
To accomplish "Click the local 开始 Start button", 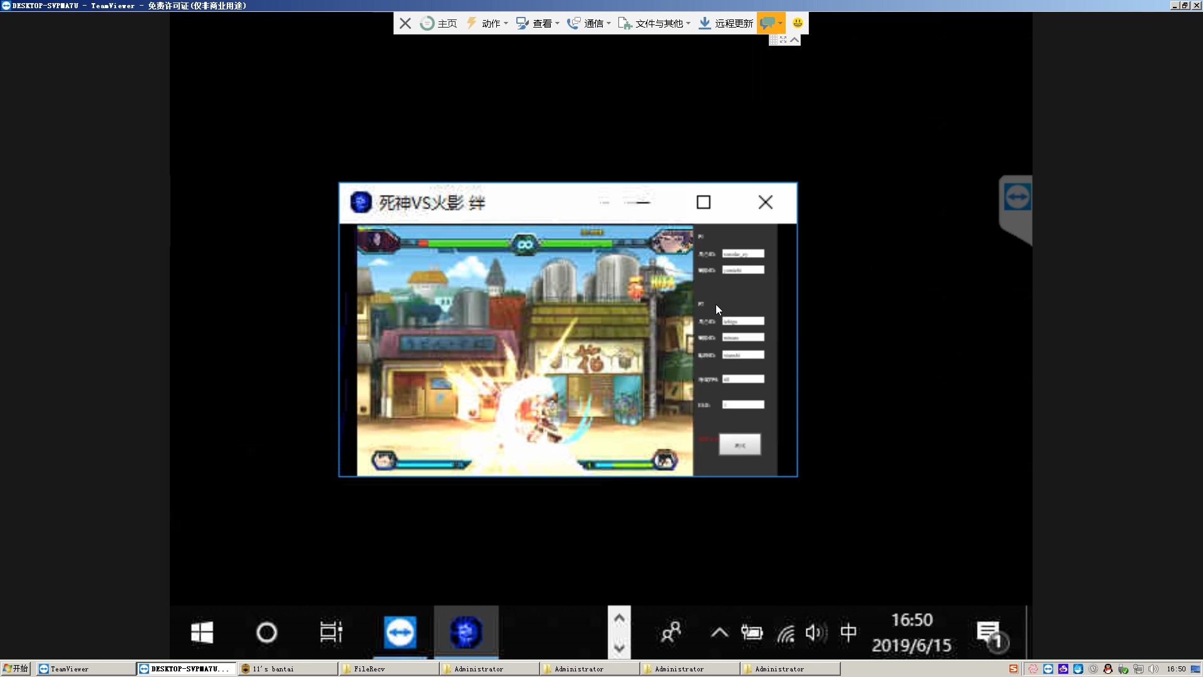I will [16, 669].
